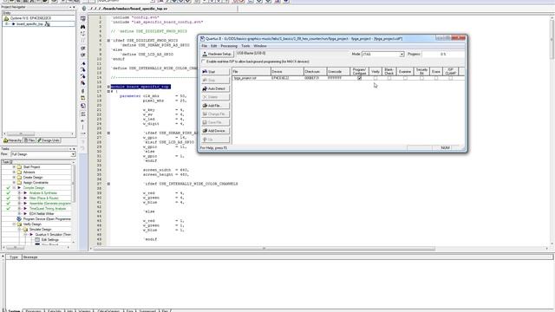555x312 pixels.
Task: Expand the Advisors folder in Tasks
Action: (14, 172)
